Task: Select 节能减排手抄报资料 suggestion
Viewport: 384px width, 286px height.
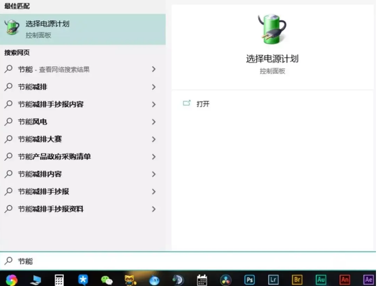Action: (x=83, y=209)
